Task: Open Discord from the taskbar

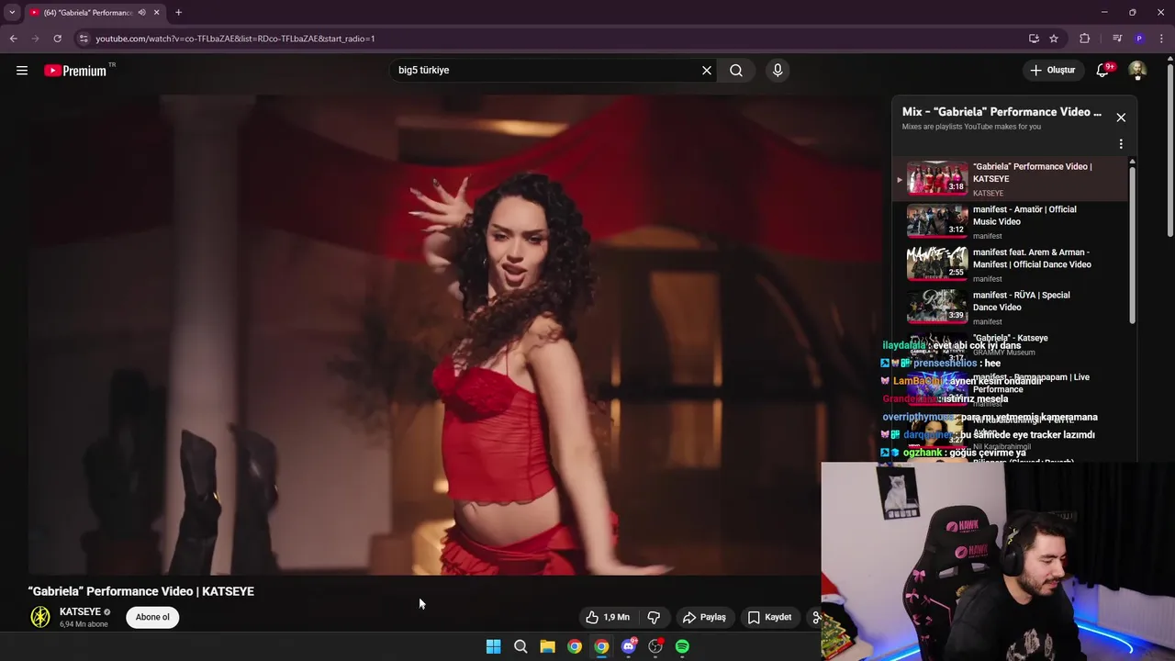Action: coord(629,647)
